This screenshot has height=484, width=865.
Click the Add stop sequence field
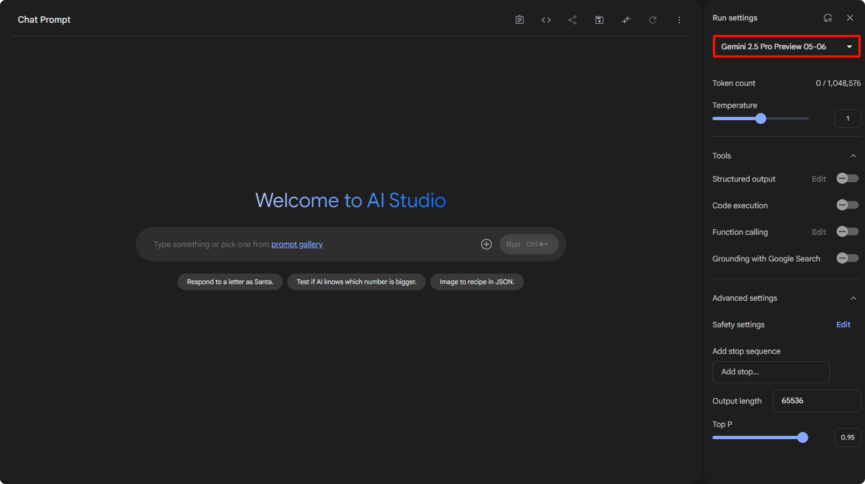coord(771,372)
